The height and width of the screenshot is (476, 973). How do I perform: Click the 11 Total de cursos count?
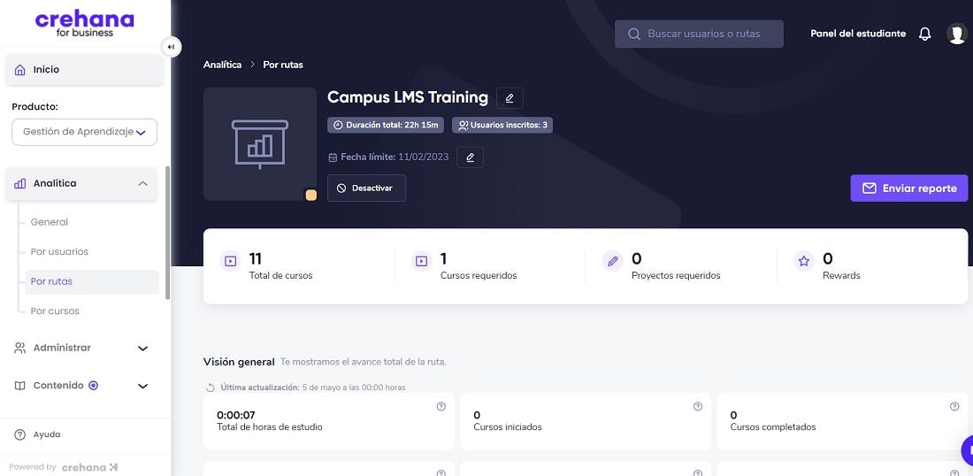pyautogui.click(x=255, y=258)
